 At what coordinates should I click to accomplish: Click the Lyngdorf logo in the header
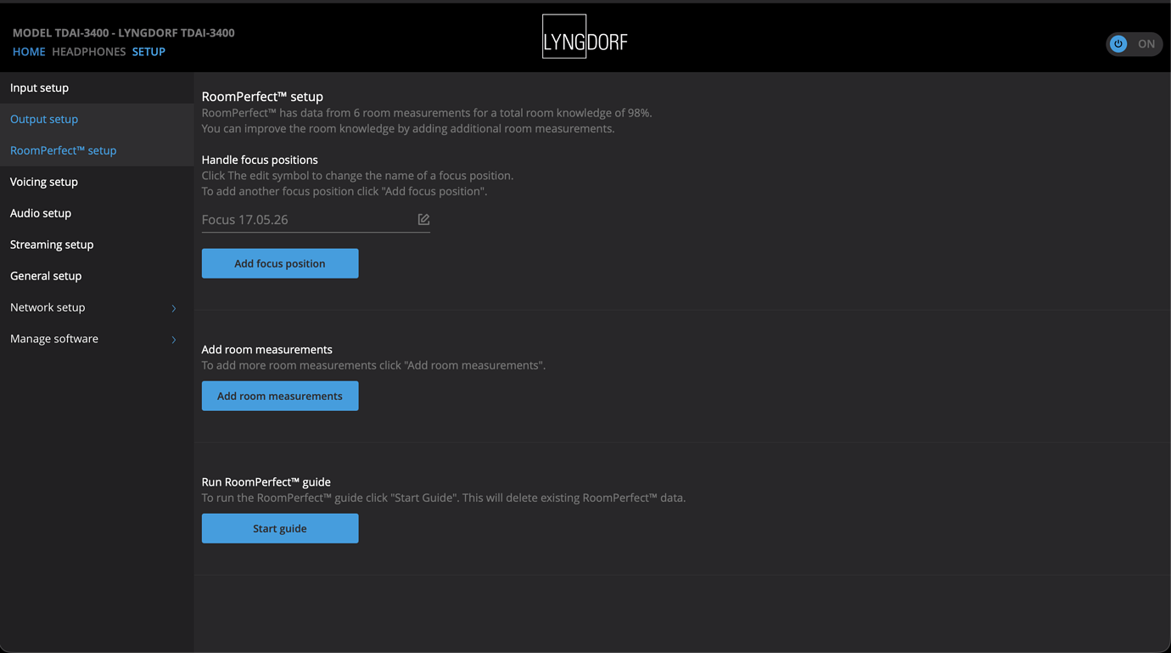pos(585,37)
